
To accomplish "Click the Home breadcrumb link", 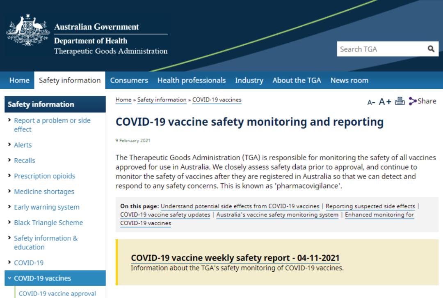I will [123, 100].
